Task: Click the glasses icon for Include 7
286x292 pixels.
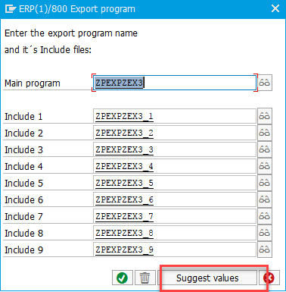Action: coord(264,216)
